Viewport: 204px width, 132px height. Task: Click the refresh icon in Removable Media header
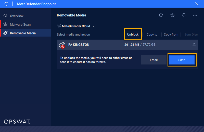click(161, 15)
